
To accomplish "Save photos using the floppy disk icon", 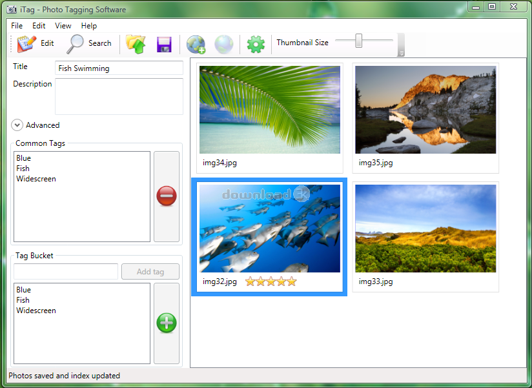I will (164, 44).
